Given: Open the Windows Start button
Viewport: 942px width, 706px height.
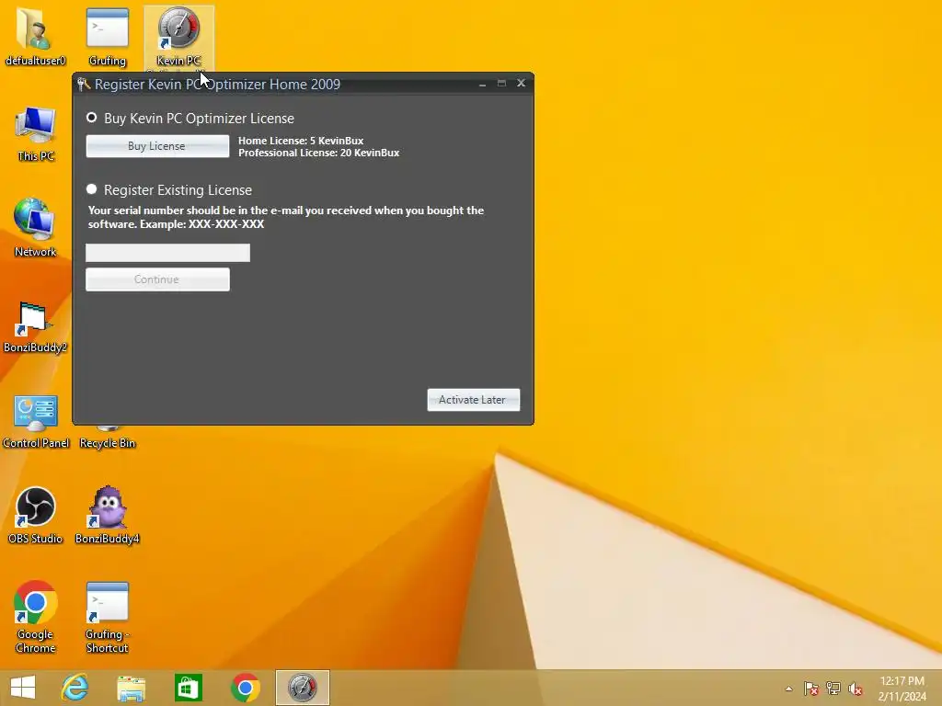Looking at the screenshot, I should [x=23, y=688].
